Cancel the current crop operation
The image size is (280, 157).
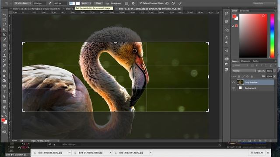pos(173,3)
